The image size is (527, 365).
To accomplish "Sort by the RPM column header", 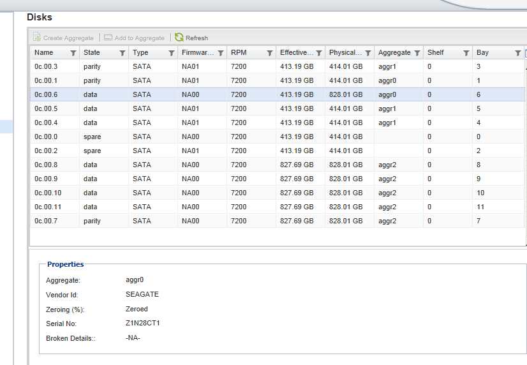I will pos(239,52).
